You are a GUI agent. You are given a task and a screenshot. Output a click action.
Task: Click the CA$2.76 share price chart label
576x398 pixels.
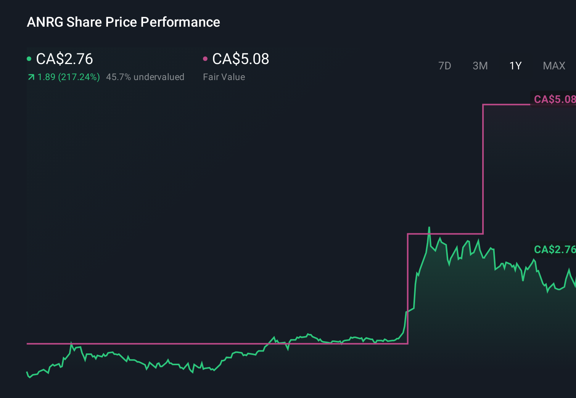click(x=554, y=250)
